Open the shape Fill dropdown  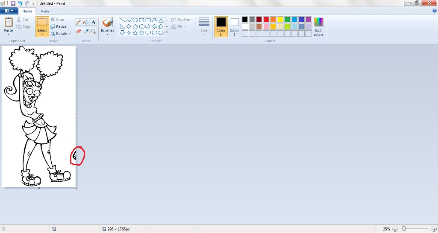point(179,26)
